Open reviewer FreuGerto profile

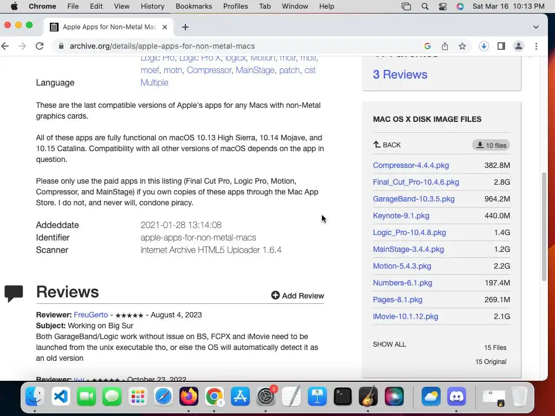[91, 315]
